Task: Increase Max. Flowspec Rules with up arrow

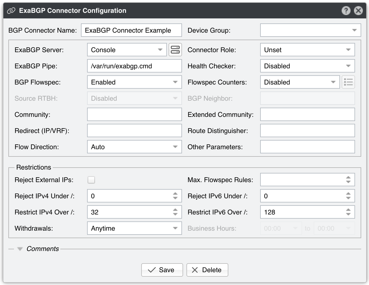Action: (x=348, y=177)
